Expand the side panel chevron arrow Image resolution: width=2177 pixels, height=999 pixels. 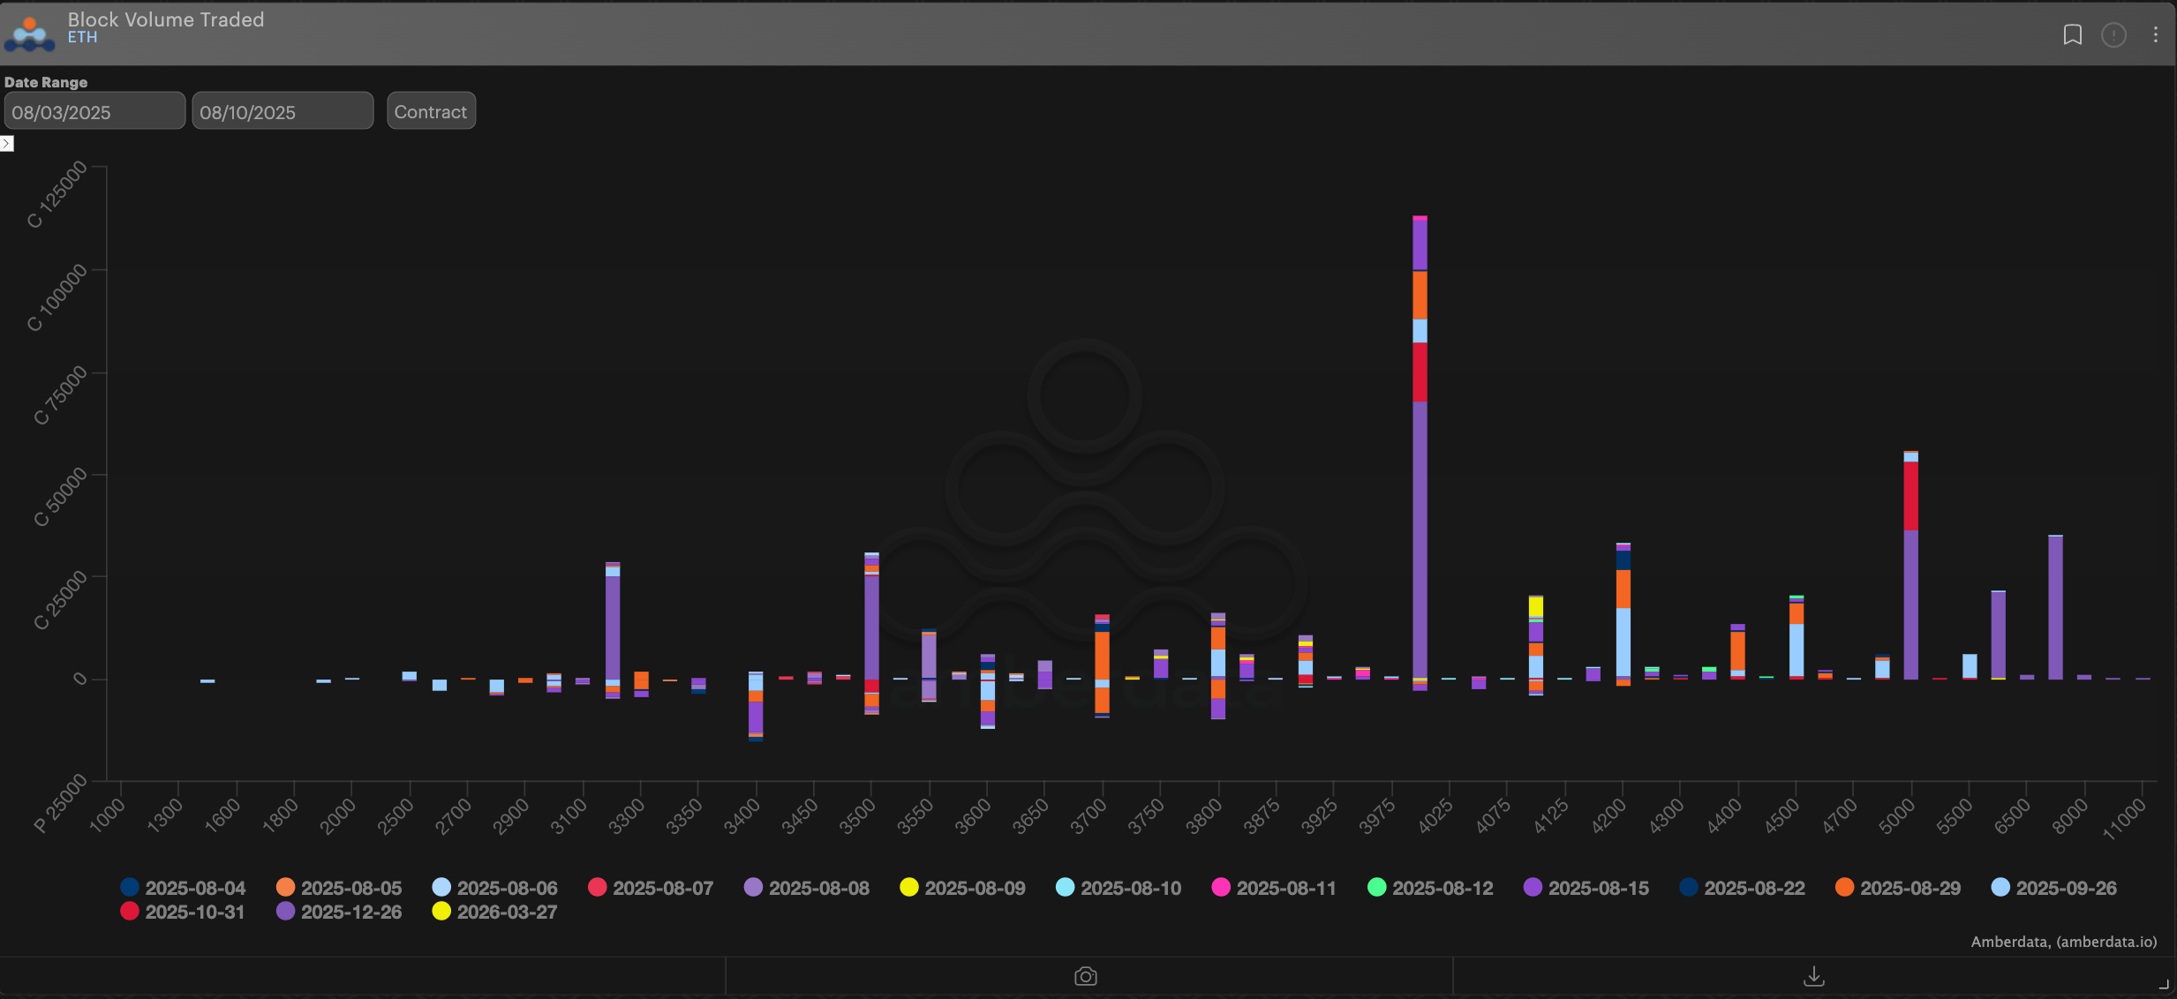coord(7,143)
